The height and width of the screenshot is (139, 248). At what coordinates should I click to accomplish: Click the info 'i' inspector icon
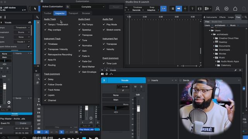5,17
